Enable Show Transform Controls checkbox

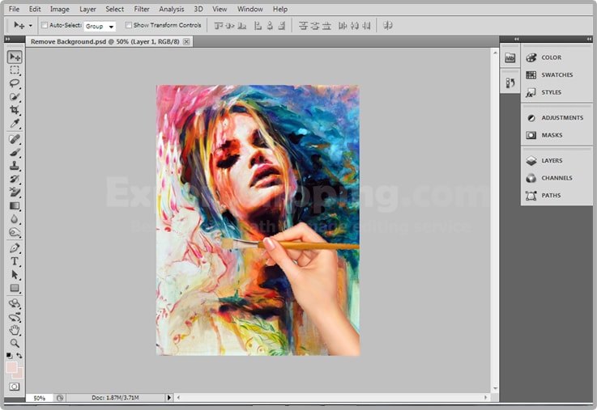128,25
